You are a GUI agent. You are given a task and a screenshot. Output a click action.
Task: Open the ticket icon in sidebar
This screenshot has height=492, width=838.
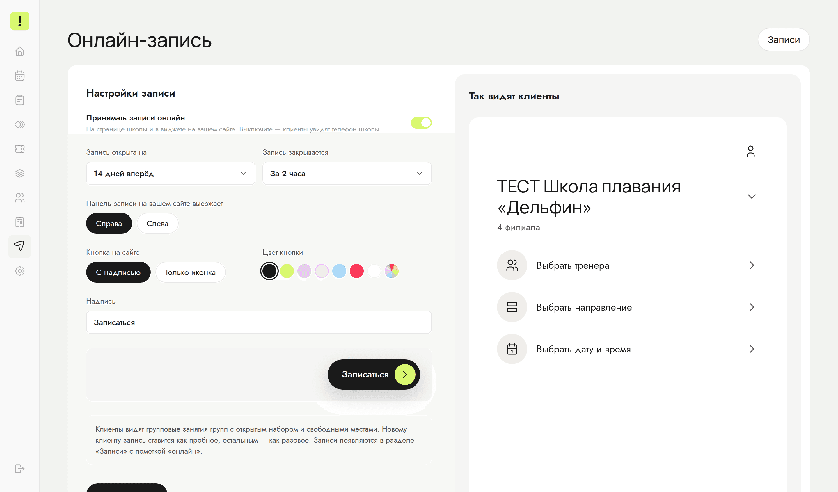pos(19,149)
